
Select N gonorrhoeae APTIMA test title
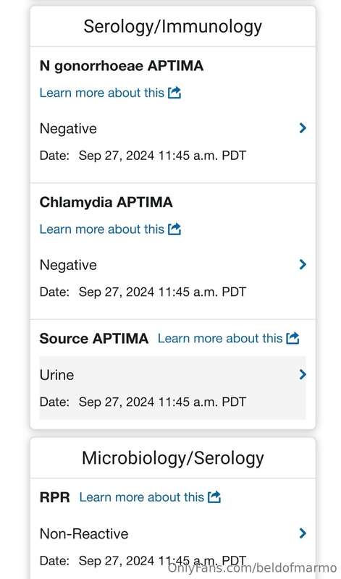click(x=122, y=66)
